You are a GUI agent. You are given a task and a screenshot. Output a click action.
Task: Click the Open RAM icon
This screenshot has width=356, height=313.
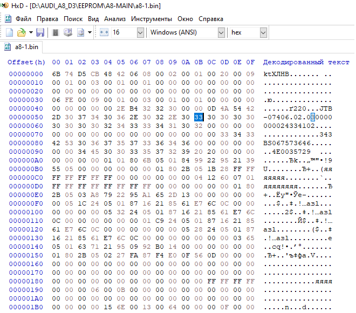[56, 33]
